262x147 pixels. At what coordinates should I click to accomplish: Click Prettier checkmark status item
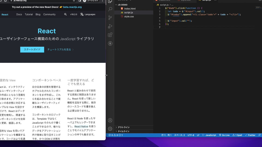(x=250, y=135)
